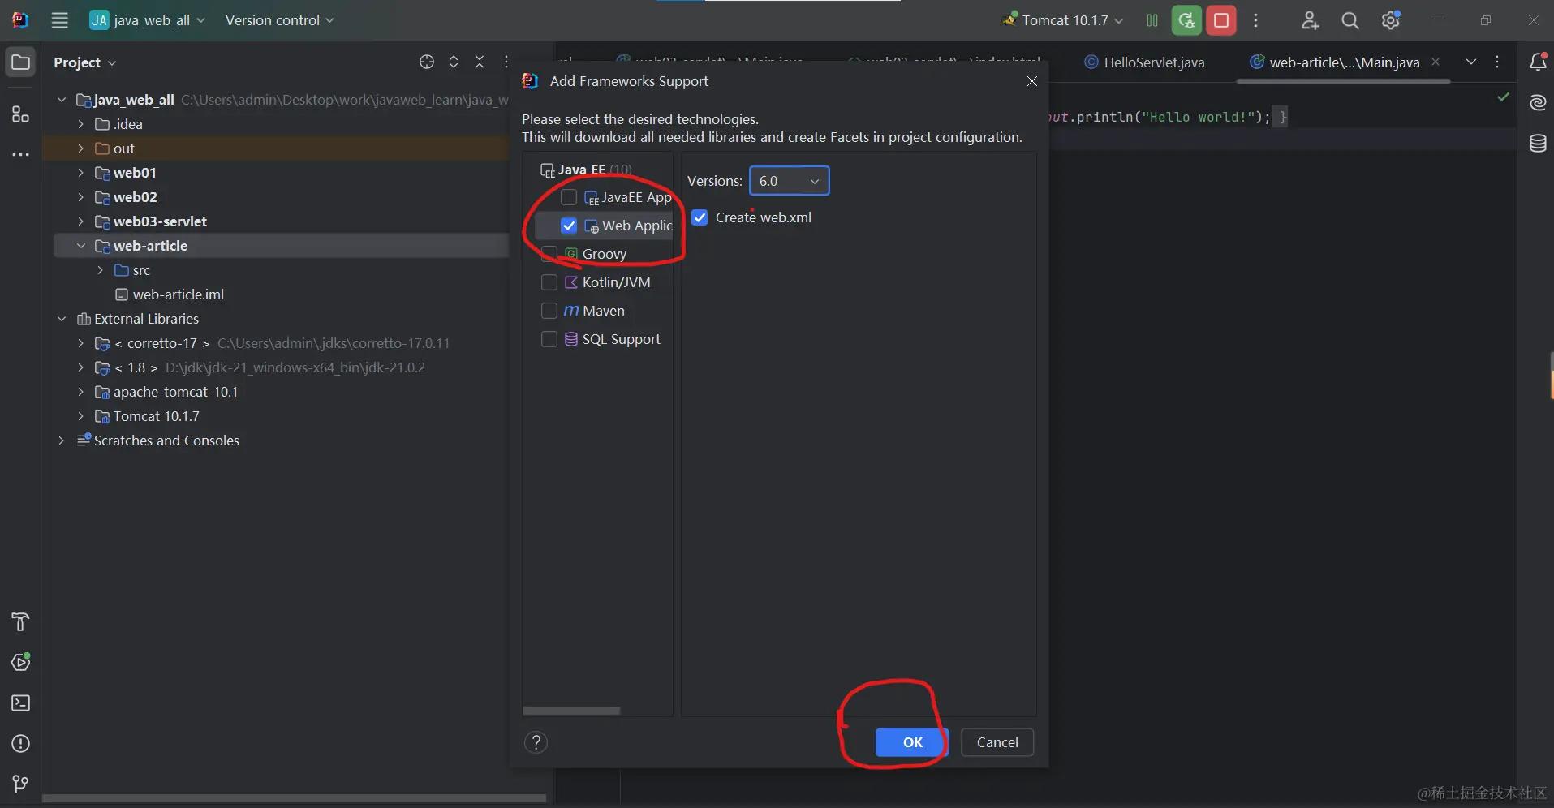The height and width of the screenshot is (808, 1554).
Task: Enable SQL Support framework
Action: [549, 339]
